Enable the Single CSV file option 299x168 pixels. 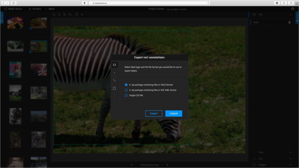(126, 95)
